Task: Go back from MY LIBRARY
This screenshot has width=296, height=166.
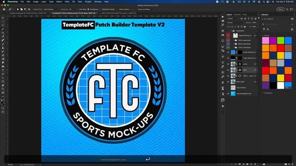Action: [x=262, y=19]
